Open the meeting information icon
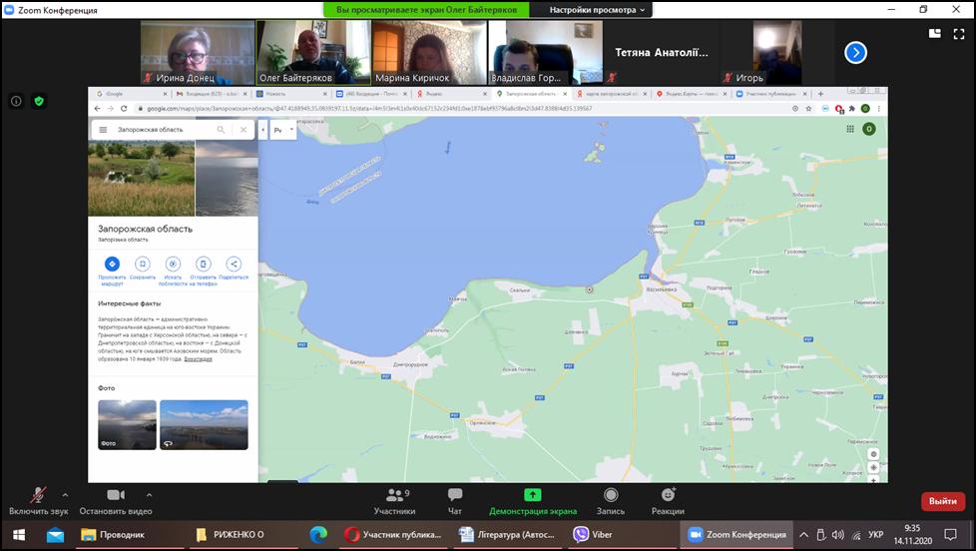The height and width of the screenshot is (551, 976). coord(16,101)
